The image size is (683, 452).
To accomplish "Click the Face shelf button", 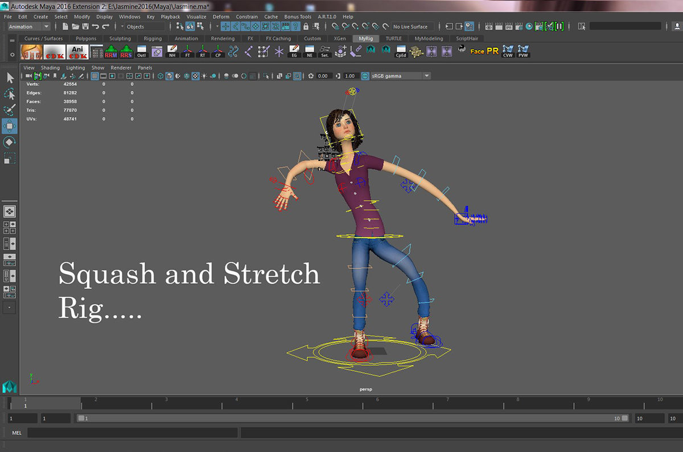I will 477,52.
